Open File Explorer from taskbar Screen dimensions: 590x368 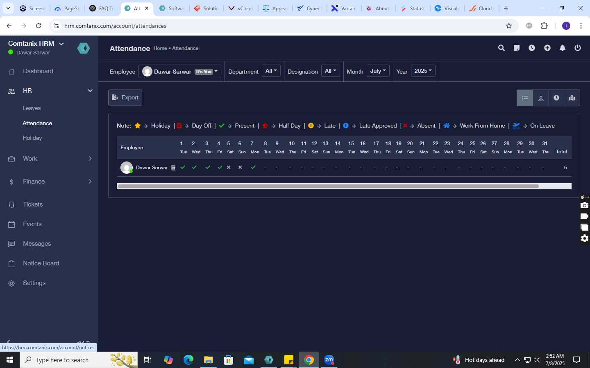tap(209, 360)
